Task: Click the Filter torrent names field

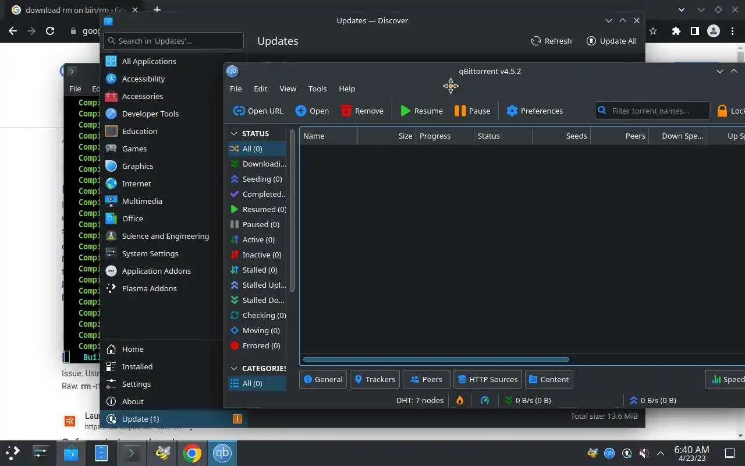Action: tap(652, 111)
